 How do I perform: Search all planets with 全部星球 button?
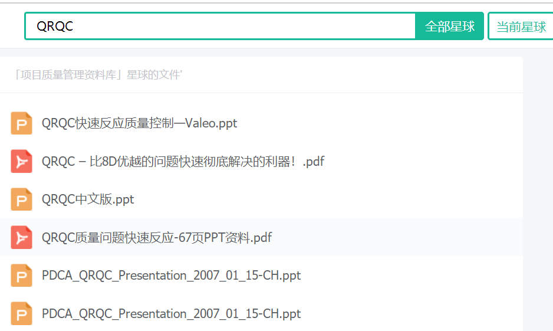click(449, 26)
